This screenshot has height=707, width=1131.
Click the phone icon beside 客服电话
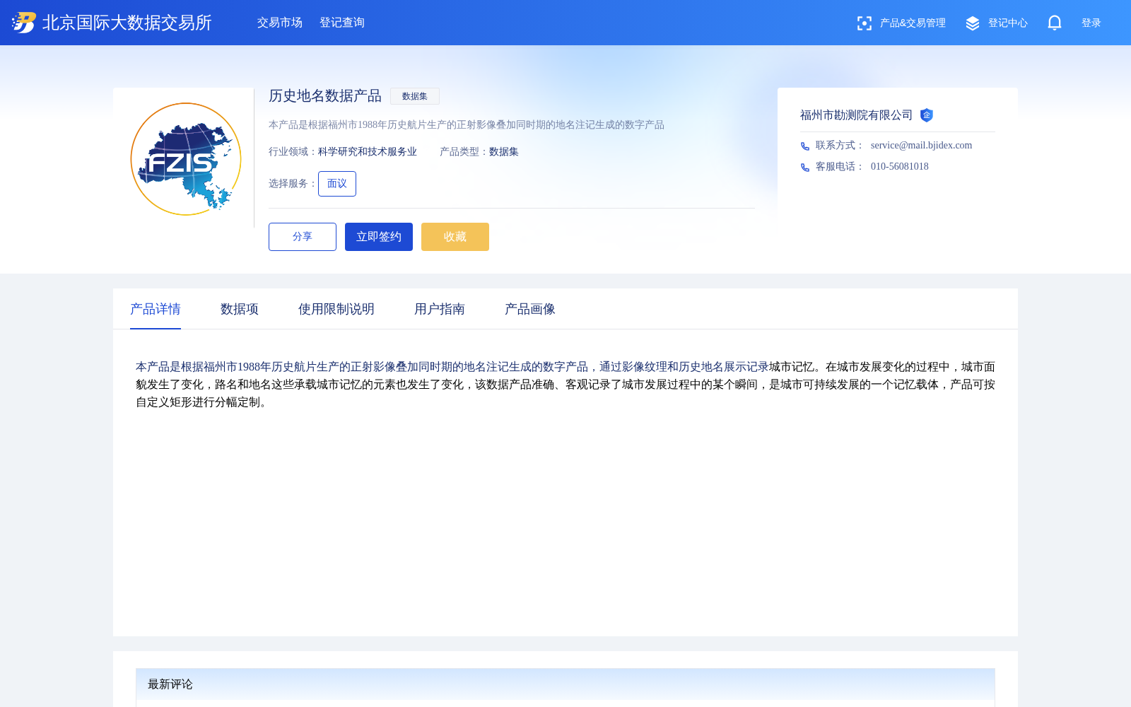(805, 168)
